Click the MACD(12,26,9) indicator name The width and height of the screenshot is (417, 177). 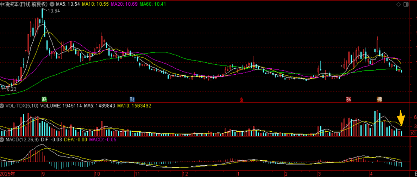[x=22, y=139]
